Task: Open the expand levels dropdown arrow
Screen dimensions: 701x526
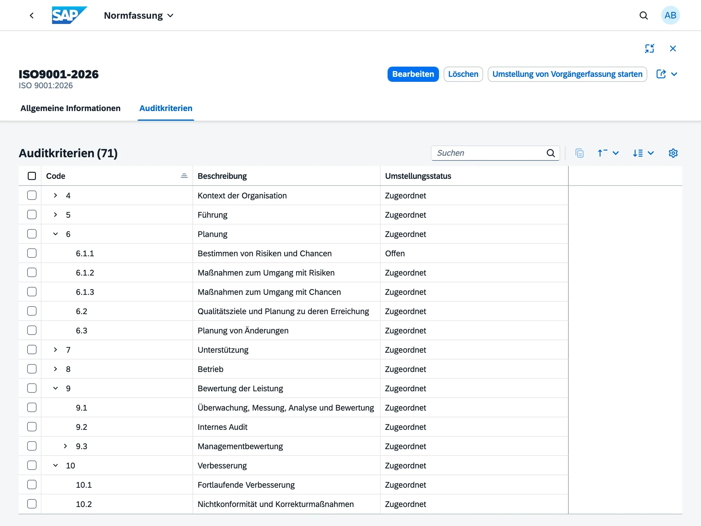Action: click(x=650, y=153)
